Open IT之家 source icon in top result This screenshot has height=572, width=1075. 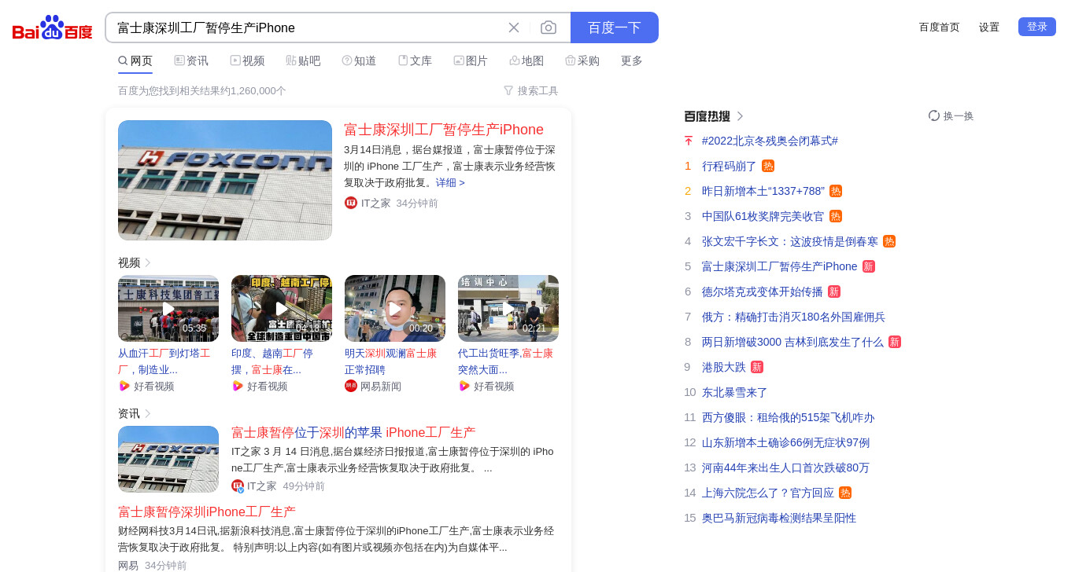point(351,203)
